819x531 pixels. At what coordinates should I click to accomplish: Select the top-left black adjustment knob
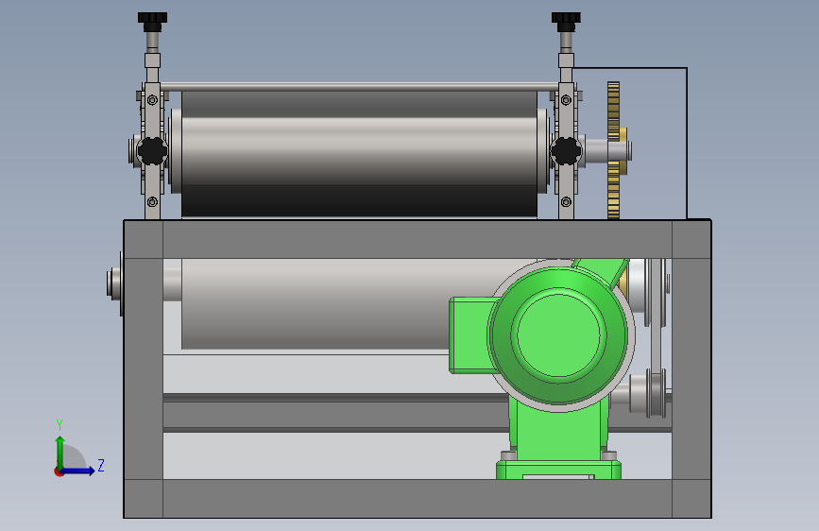click(152, 22)
